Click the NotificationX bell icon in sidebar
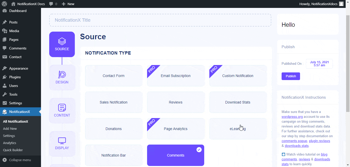 click(x=5, y=112)
